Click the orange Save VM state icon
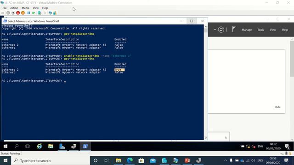 [23, 13]
